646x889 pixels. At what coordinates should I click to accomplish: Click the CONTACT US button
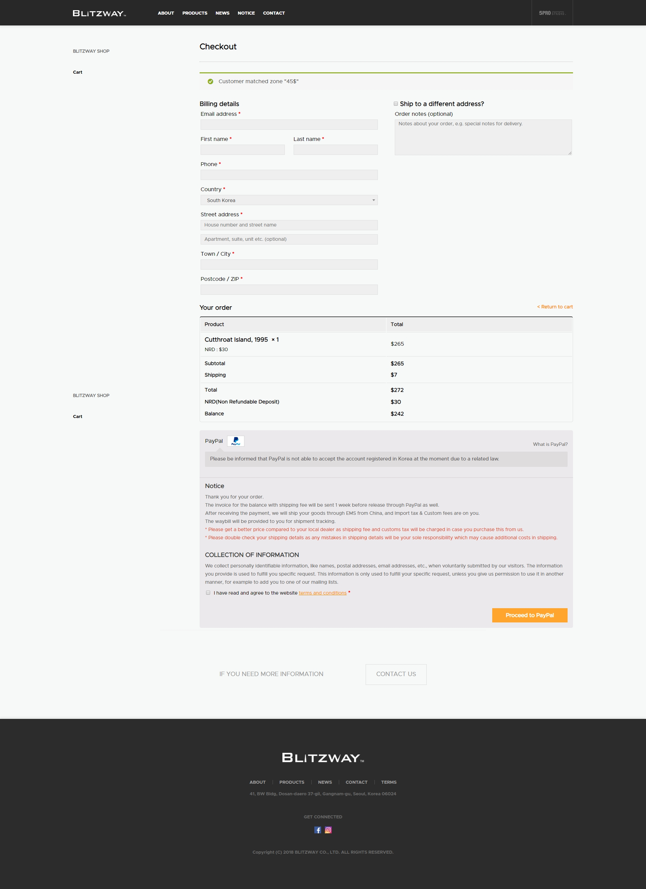pos(396,674)
